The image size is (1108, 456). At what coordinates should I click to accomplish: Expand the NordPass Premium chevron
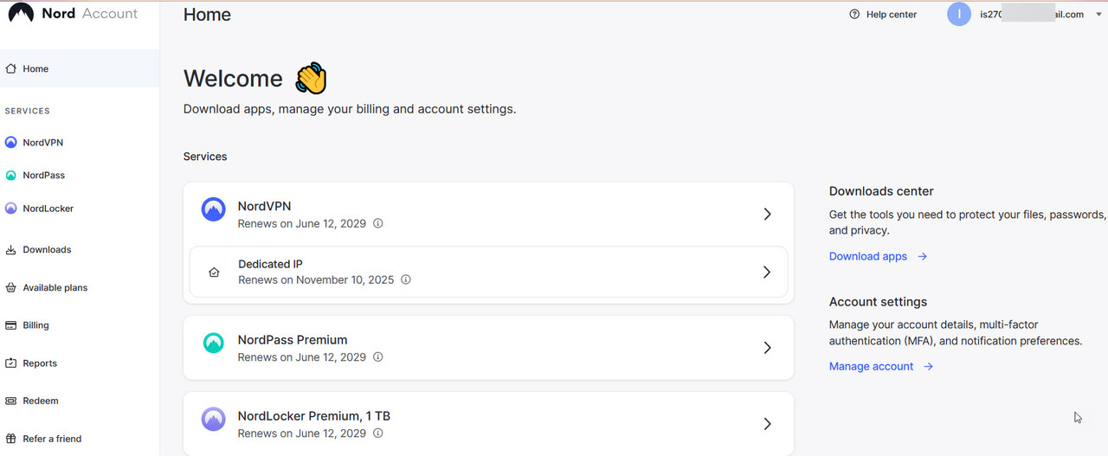coord(767,348)
